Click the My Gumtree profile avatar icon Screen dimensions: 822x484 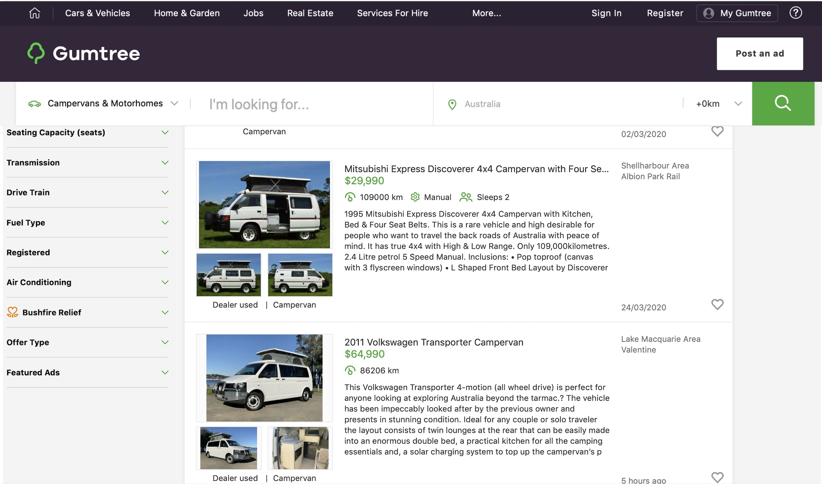click(708, 13)
